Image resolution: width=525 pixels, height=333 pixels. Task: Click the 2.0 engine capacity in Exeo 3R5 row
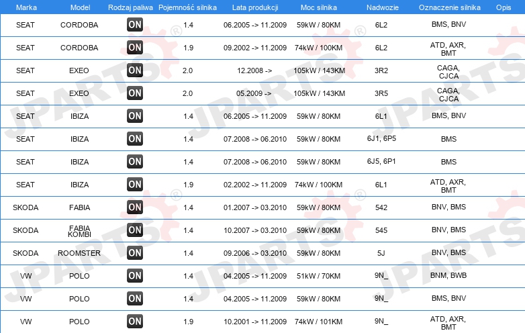(x=187, y=93)
